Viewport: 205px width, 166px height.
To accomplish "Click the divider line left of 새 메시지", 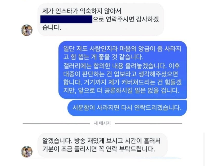I will pyautogui.click(x=56, y=123).
